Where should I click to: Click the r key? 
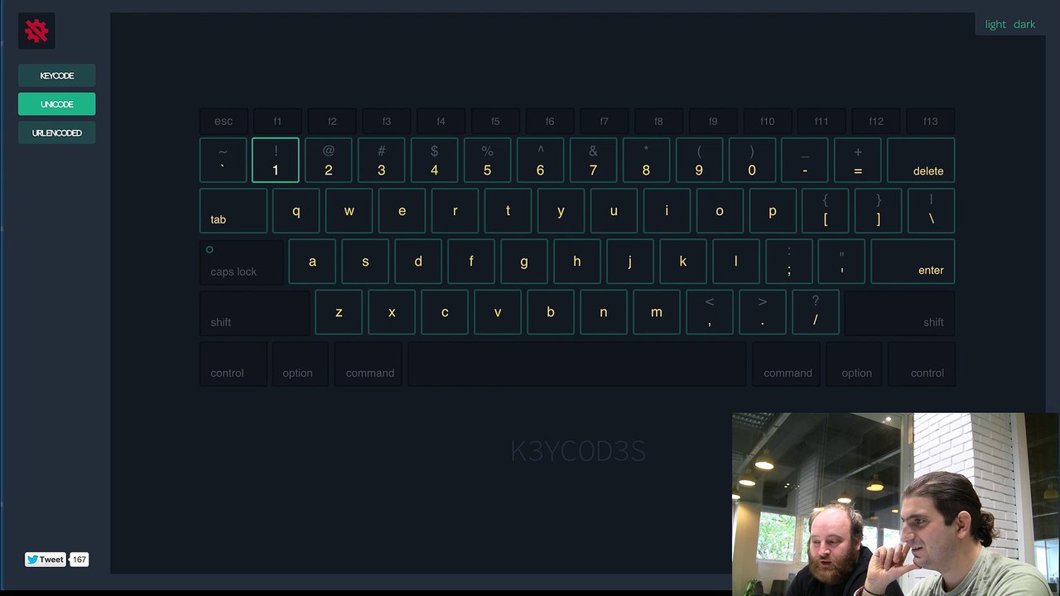click(455, 210)
